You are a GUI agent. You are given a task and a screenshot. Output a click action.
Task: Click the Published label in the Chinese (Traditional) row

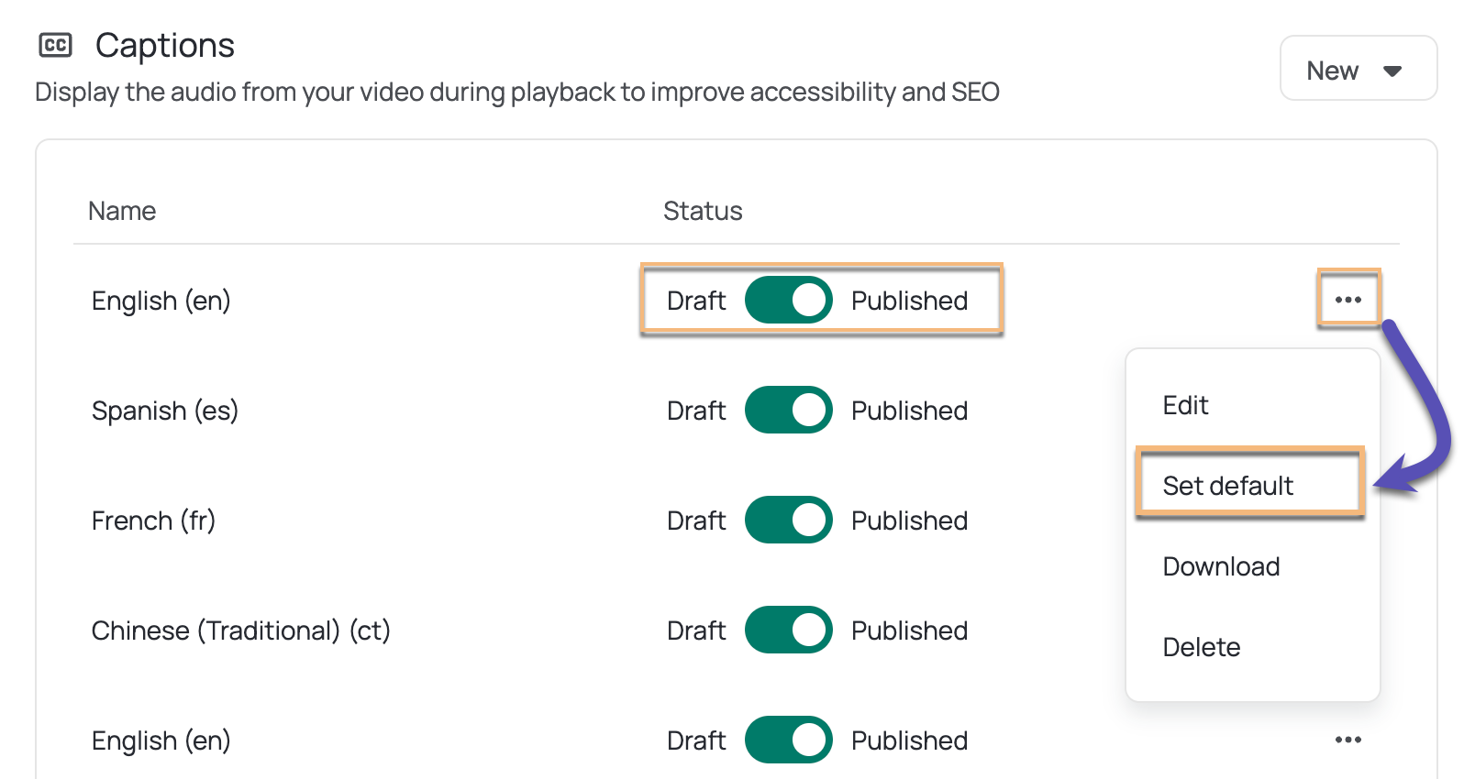[x=909, y=631]
